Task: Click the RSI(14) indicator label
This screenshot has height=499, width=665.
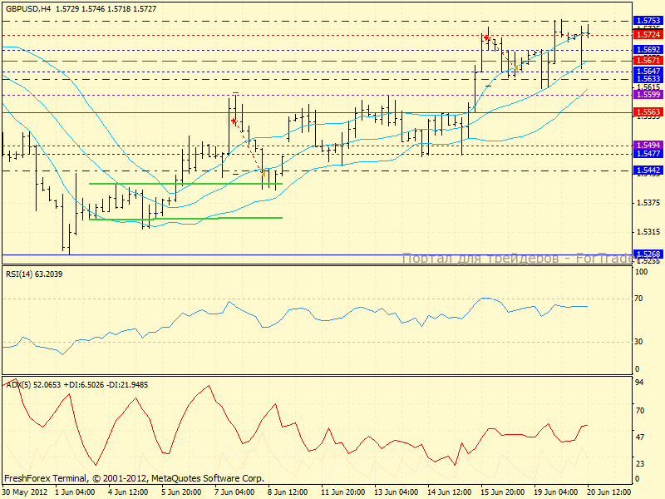Action: click(33, 274)
